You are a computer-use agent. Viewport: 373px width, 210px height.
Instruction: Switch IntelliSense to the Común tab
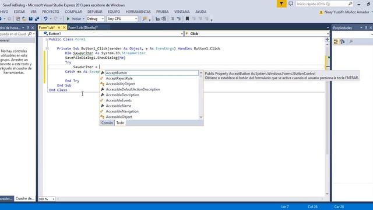click(x=107, y=123)
